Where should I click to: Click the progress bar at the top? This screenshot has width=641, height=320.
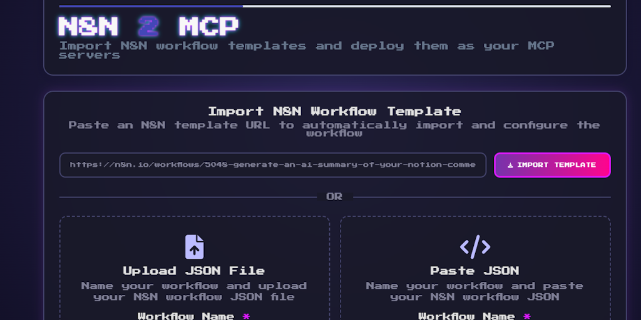coord(335,6)
